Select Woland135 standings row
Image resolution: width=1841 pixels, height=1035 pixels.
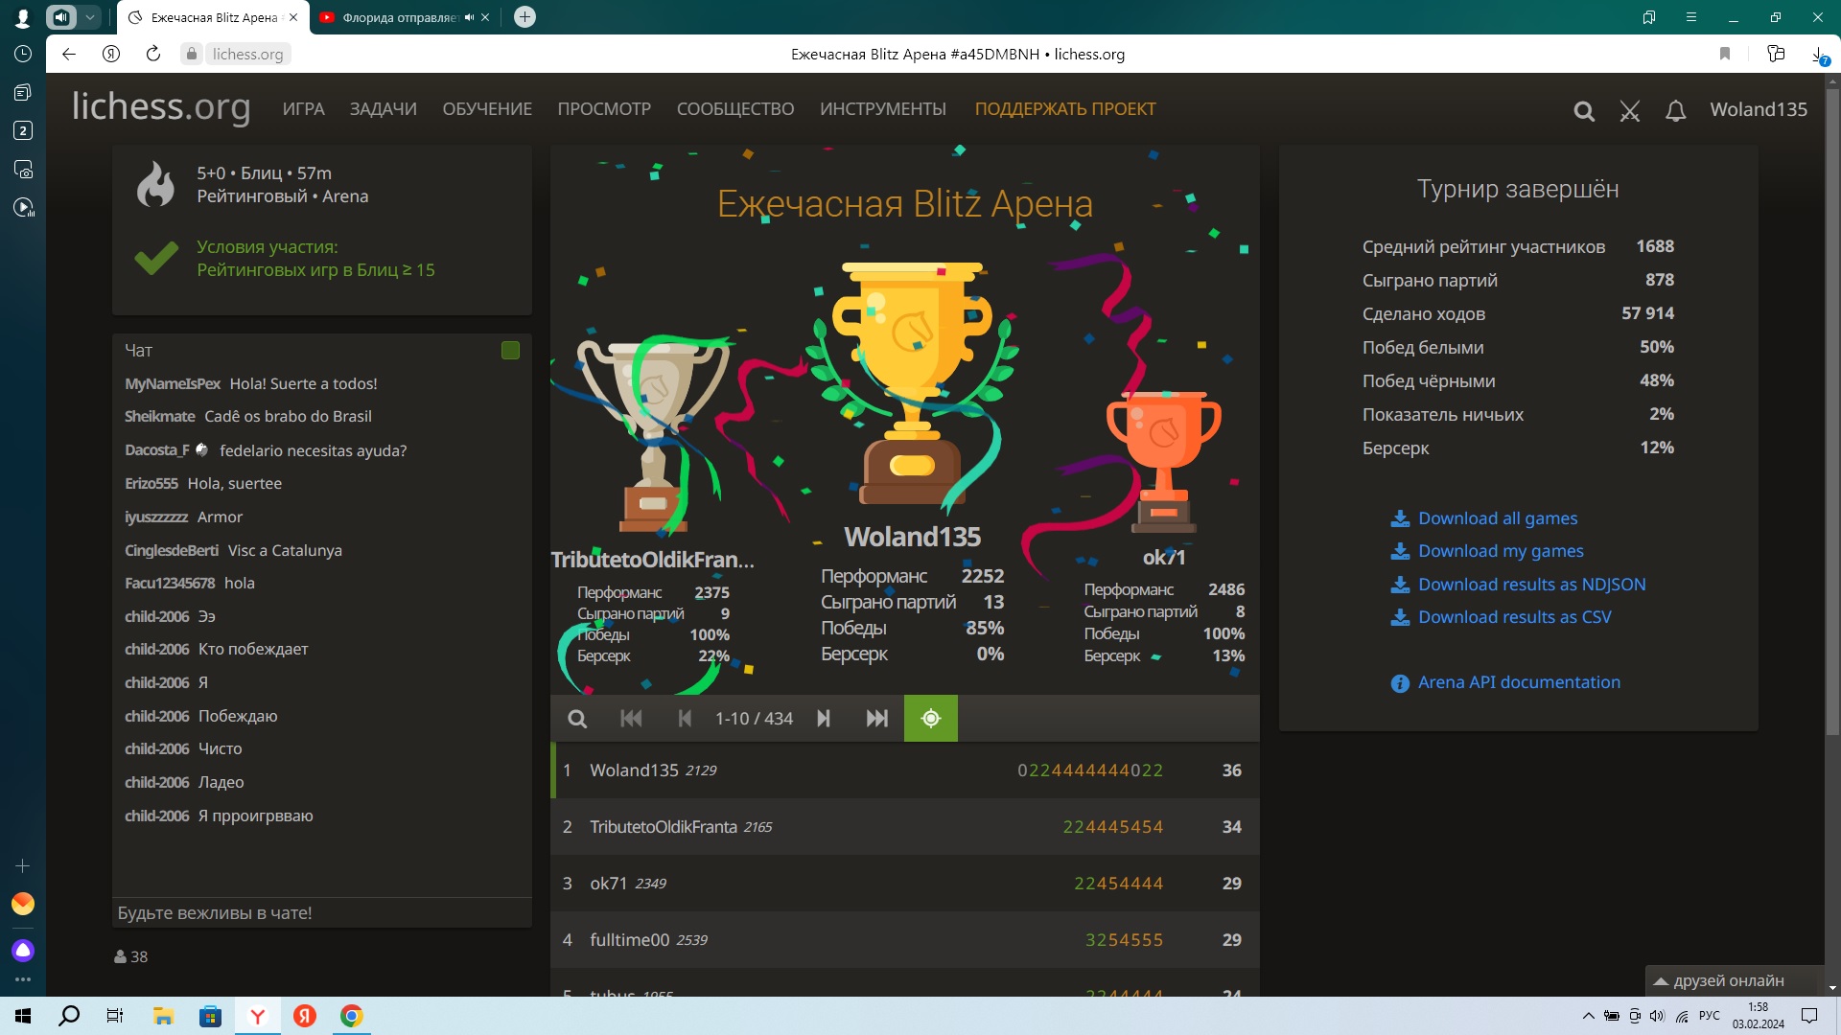[x=905, y=770]
